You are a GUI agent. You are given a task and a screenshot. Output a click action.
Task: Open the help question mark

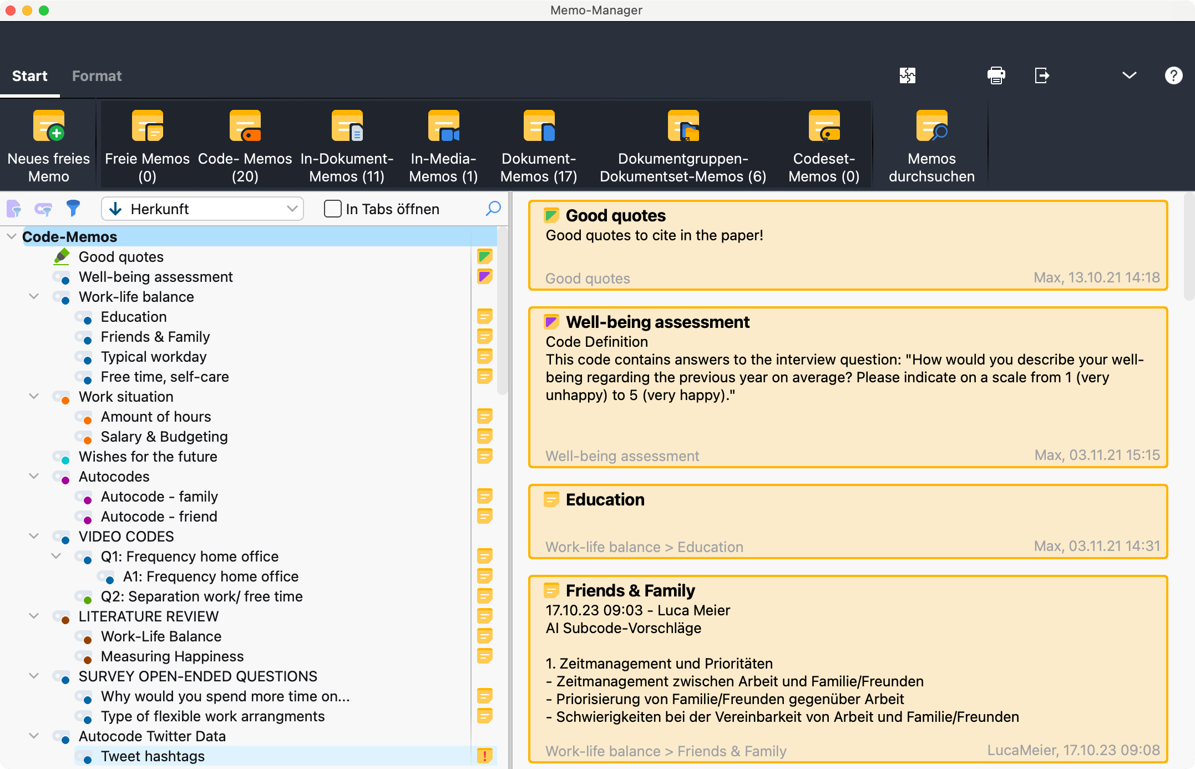click(1173, 75)
